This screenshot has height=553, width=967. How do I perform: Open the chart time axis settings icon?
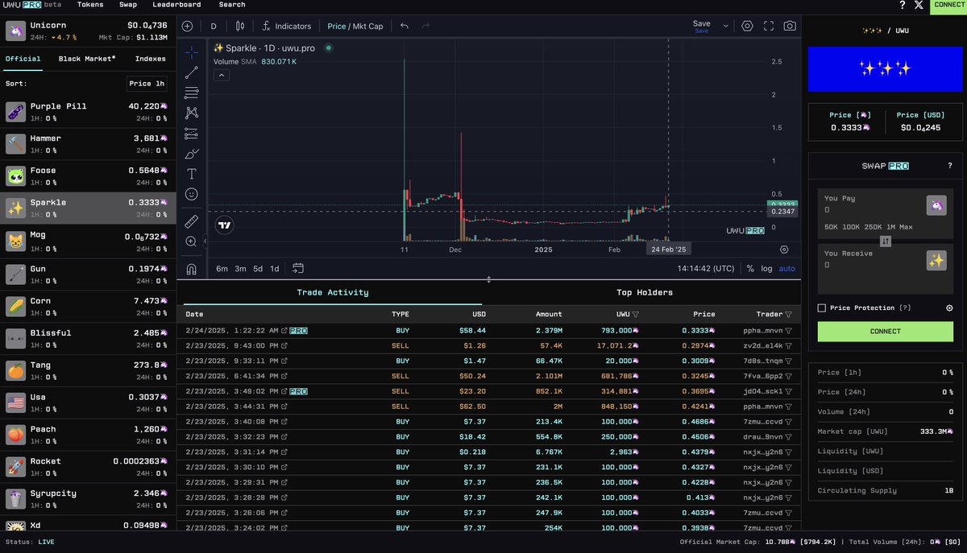784,250
